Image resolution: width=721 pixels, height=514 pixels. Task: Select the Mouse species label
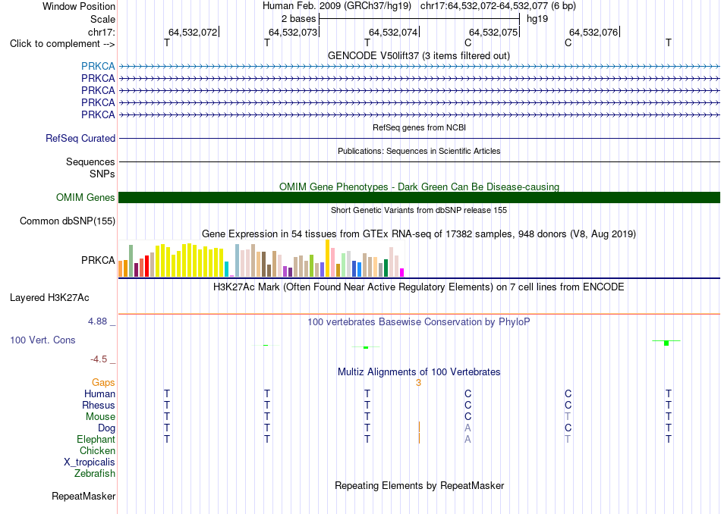(100, 417)
